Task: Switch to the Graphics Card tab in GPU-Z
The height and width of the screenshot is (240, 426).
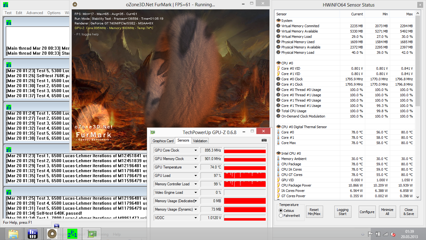Action: click(163, 141)
